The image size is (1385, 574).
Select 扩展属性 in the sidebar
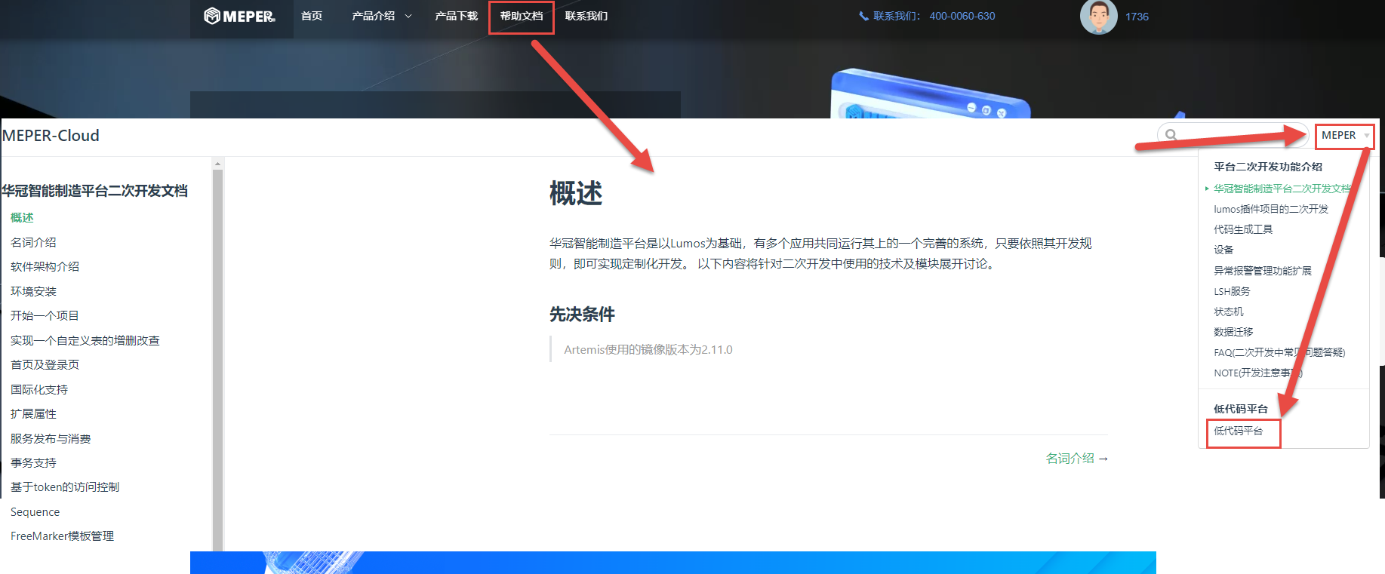[x=33, y=413]
